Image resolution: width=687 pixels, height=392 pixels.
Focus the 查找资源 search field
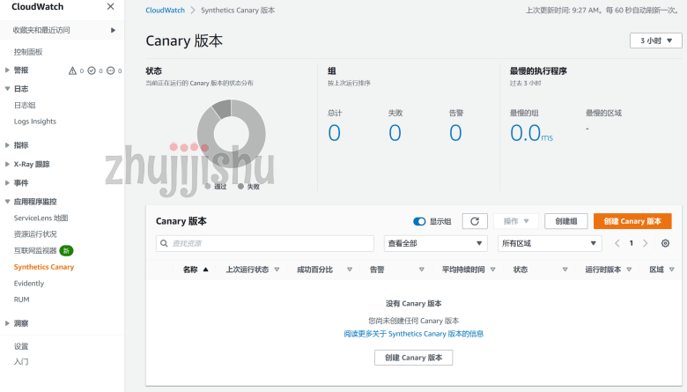tap(264, 243)
